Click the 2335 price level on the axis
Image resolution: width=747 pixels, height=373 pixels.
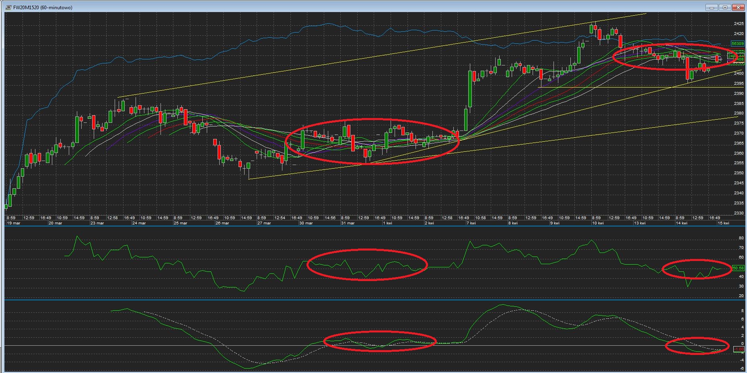739,203
